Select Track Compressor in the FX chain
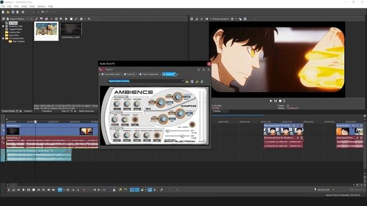 pos(150,74)
